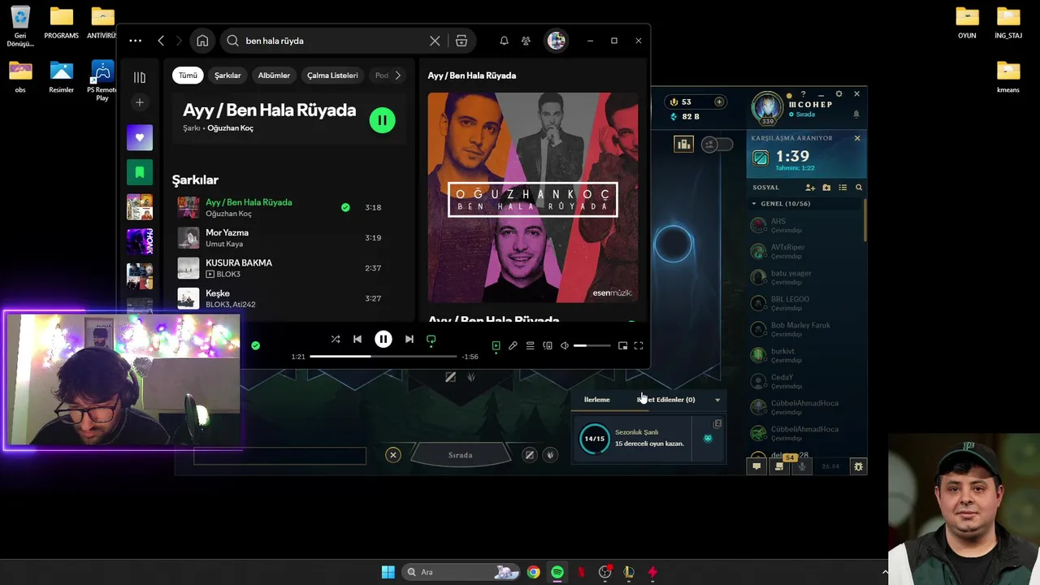The image size is (1040, 585).
Task: Switch to the İlerleme tab
Action: click(596, 400)
